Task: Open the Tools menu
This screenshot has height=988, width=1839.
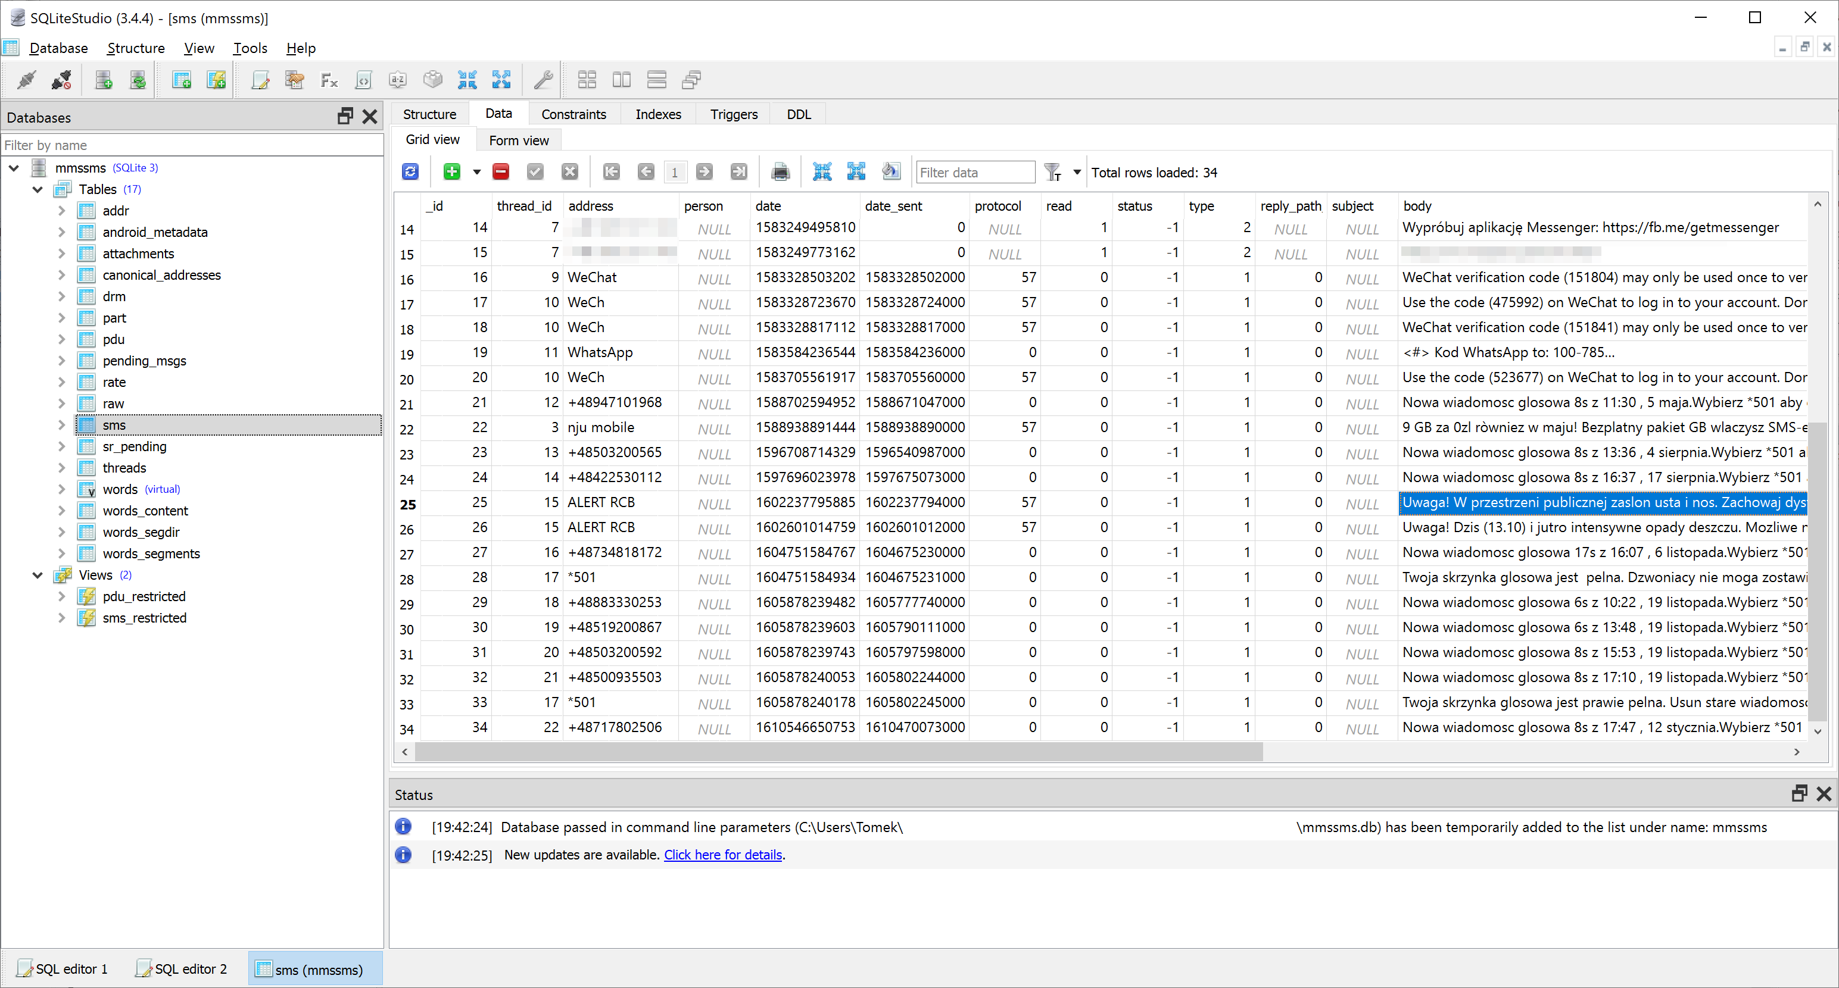Action: [249, 48]
